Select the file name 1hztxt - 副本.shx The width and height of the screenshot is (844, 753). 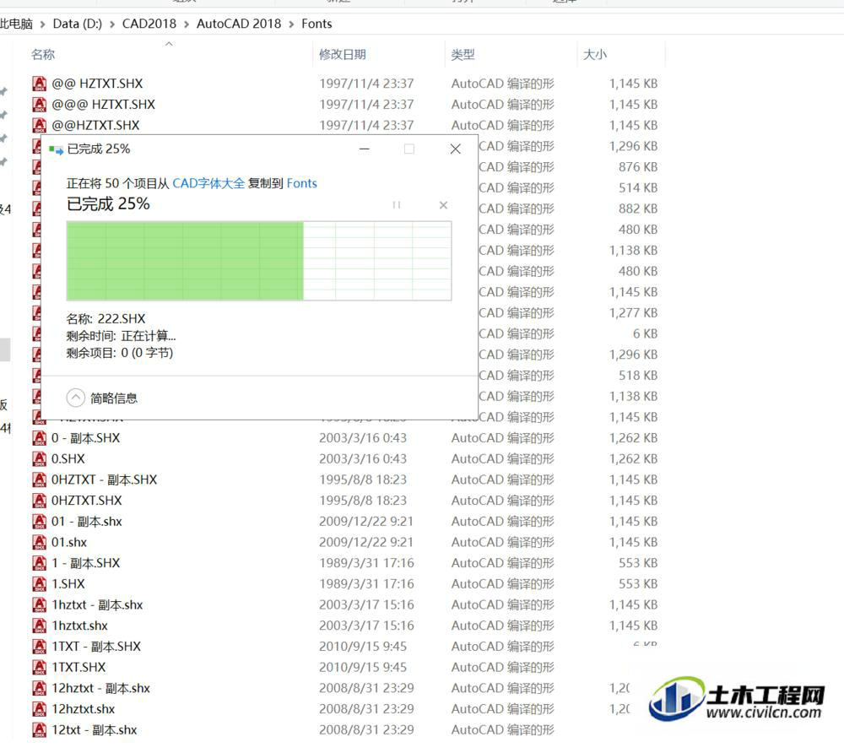coord(97,605)
